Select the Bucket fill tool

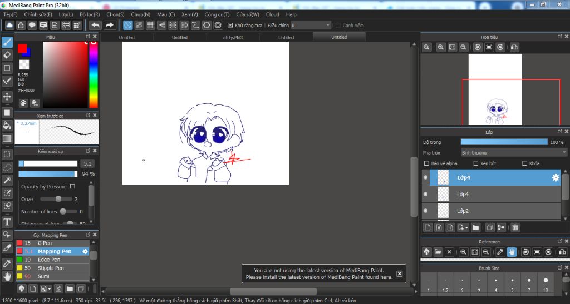click(7, 126)
